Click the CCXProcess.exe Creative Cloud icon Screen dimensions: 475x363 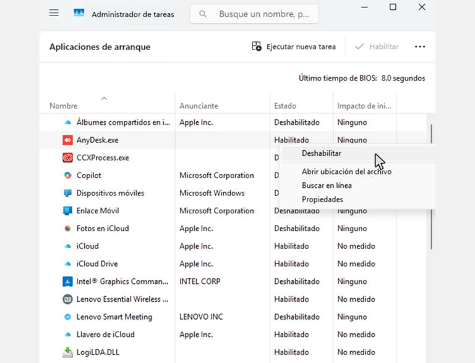click(67, 158)
